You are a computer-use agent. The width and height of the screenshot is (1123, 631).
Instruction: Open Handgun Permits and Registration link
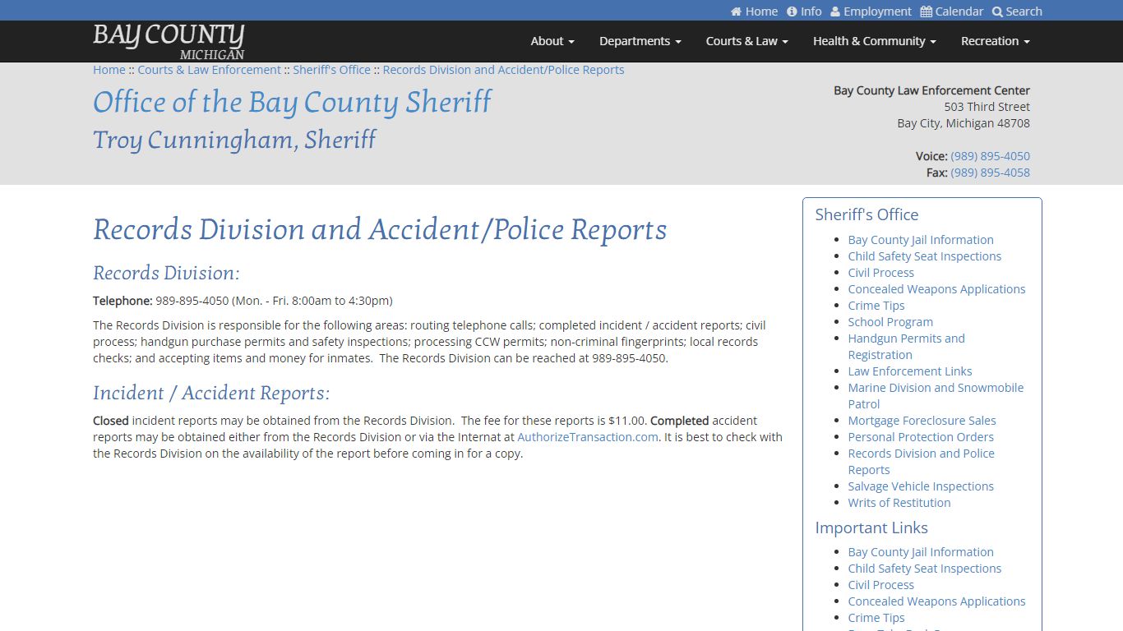click(907, 347)
